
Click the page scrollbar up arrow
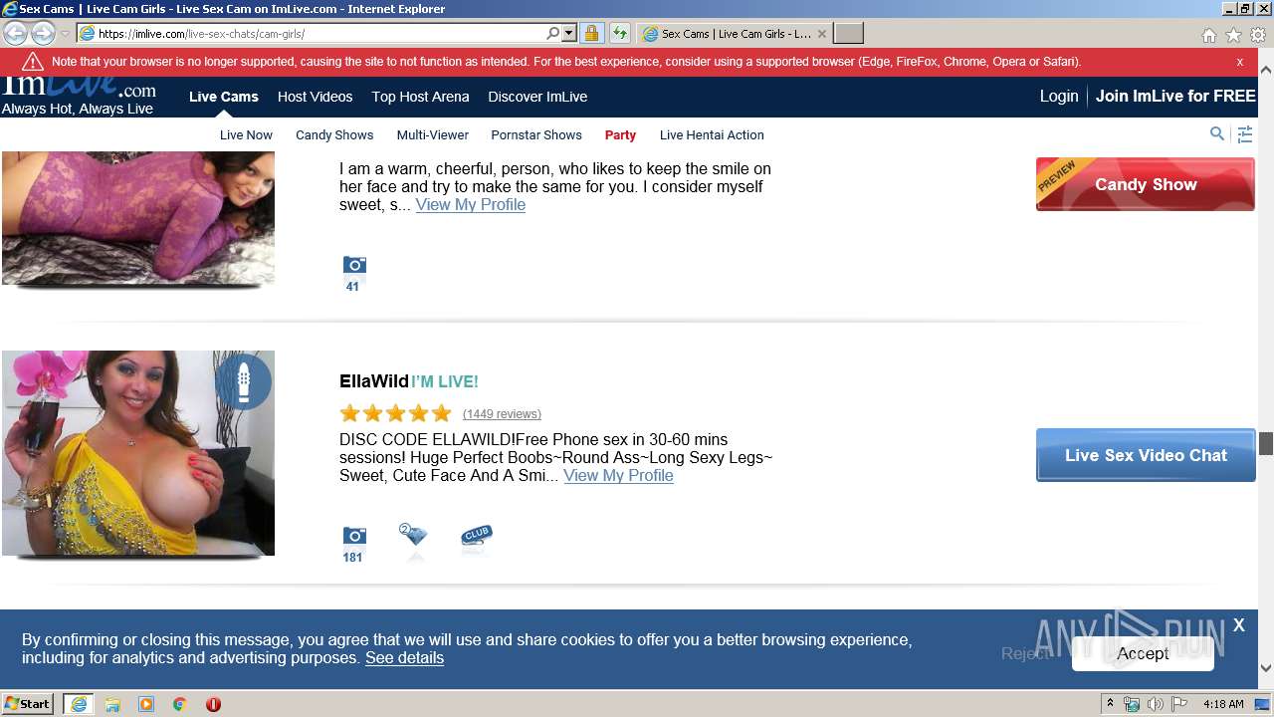[1266, 72]
